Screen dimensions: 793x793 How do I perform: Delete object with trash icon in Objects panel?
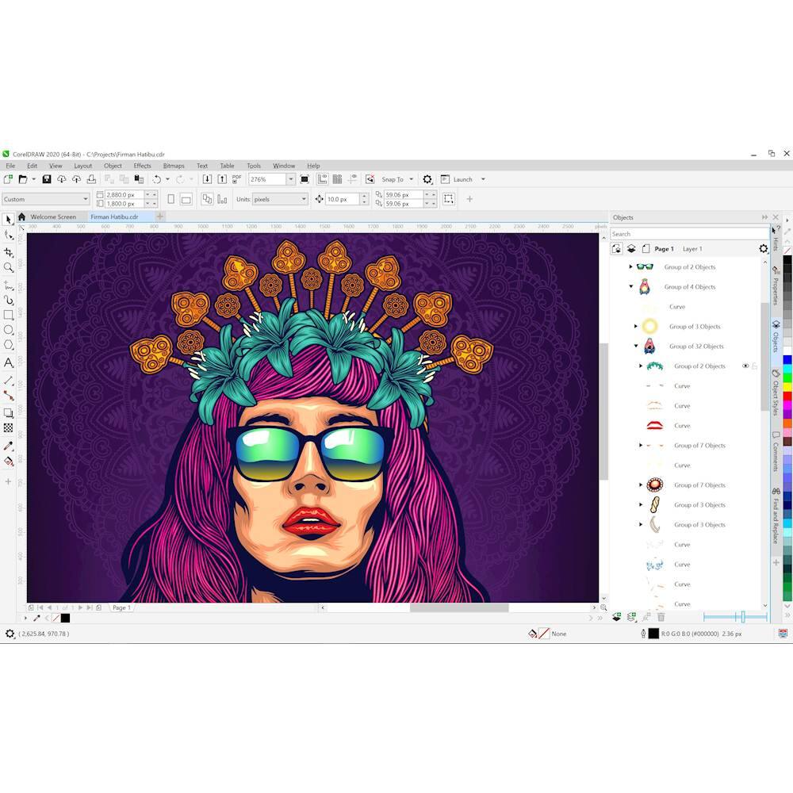[x=661, y=617]
